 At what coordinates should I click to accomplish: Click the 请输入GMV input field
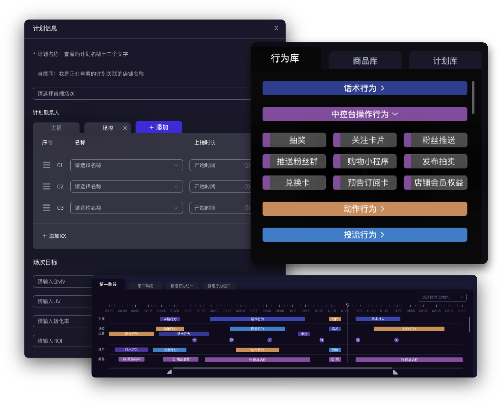coord(63,282)
